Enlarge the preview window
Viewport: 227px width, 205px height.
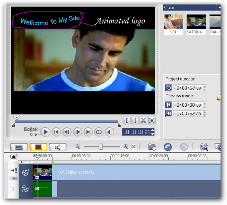pyautogui.click(x=152, y=120)
